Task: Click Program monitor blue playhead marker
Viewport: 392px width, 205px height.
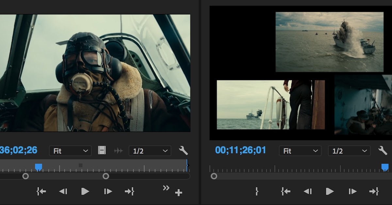Action: 385,167
